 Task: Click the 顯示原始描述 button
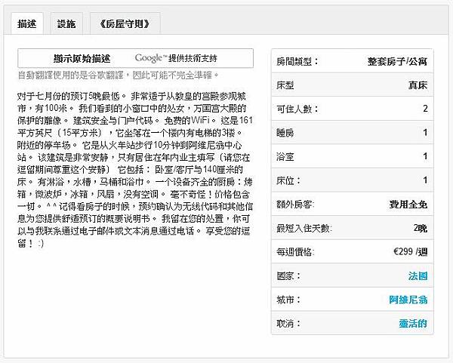pos(82,58)
